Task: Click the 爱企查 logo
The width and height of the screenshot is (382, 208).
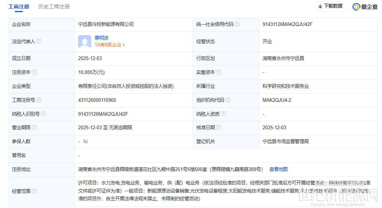Action: click(365, 7)
